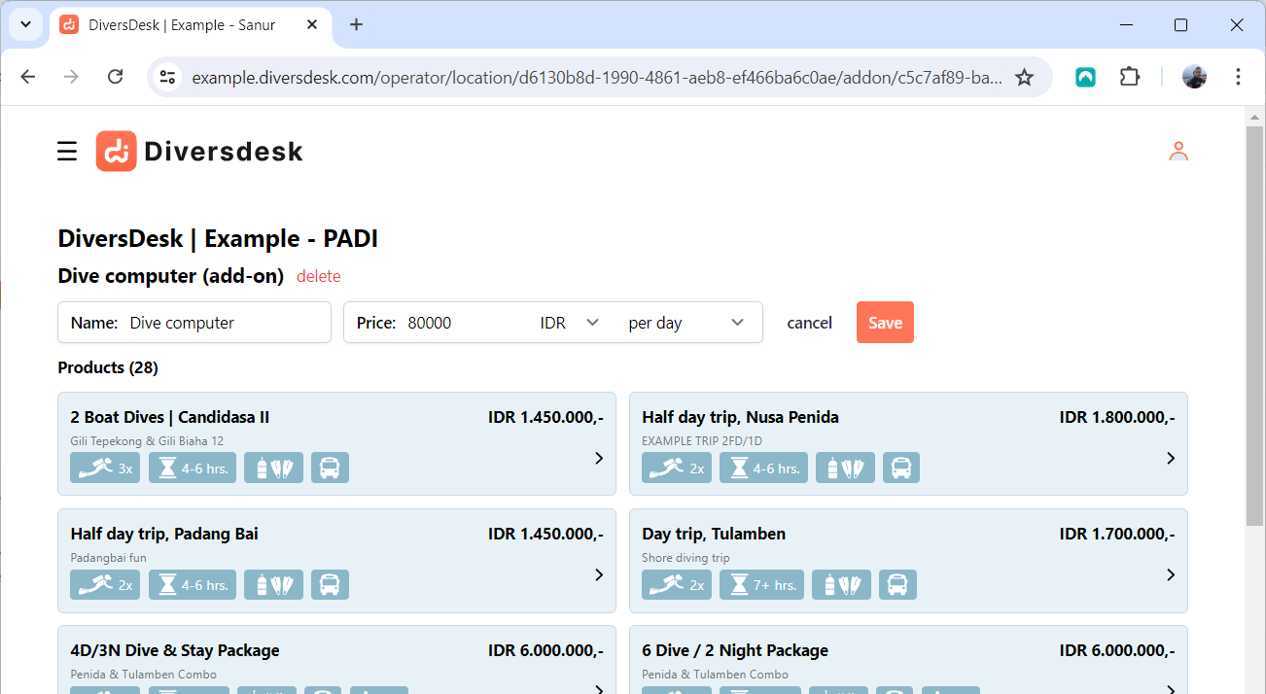This screenshot has height=694, width=1266.
Task: Click diver 2x icon on Nusa Penida card
Action: point(677,468)
